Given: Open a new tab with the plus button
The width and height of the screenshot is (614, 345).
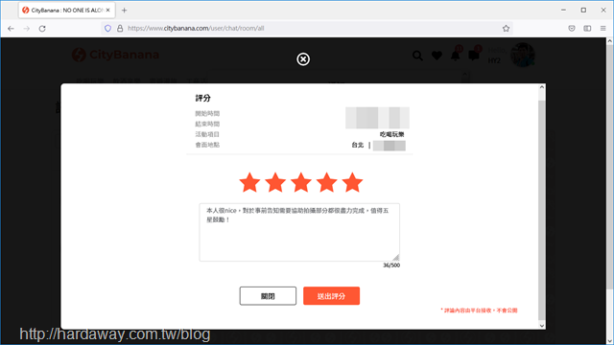Looking at the screenshot, I should [x=124, y=11].
